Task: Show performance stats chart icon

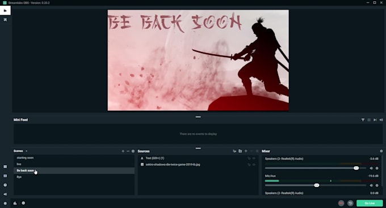Action: (15, 203)
